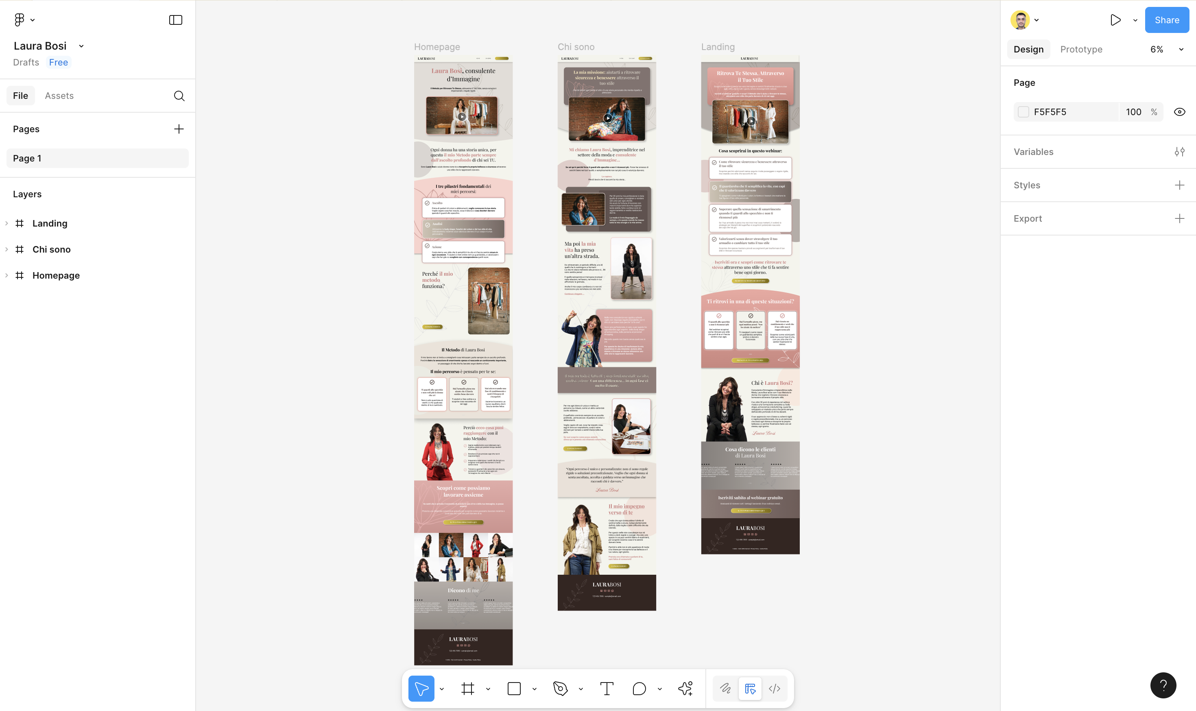Switch to Dev Mode toggle

(774, 689)
